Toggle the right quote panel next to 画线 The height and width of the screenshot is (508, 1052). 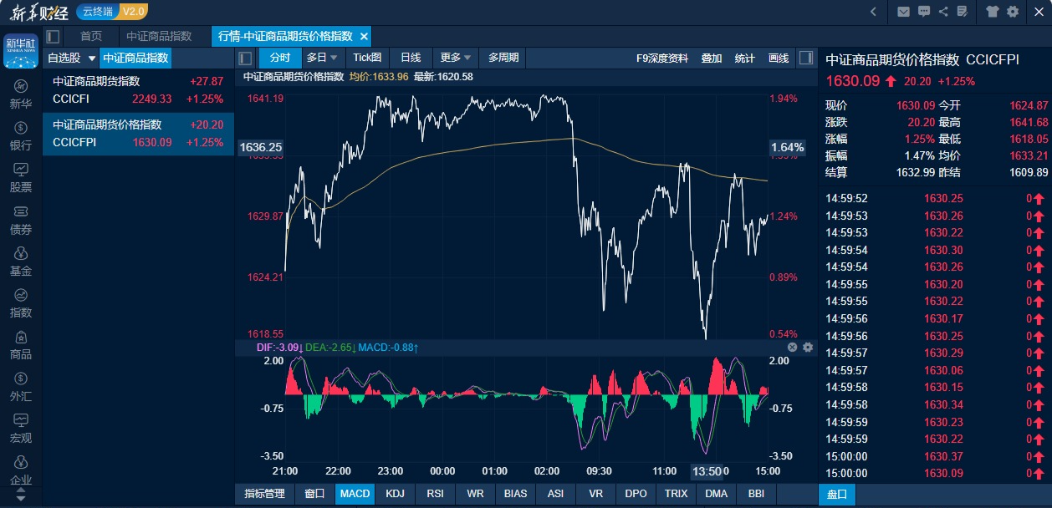(805, 58)
